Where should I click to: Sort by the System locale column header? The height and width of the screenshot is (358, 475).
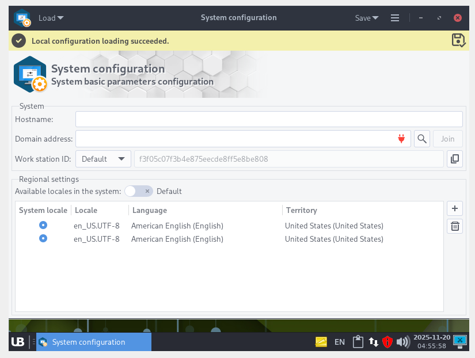pyautogui.click(x=43, y=210)
